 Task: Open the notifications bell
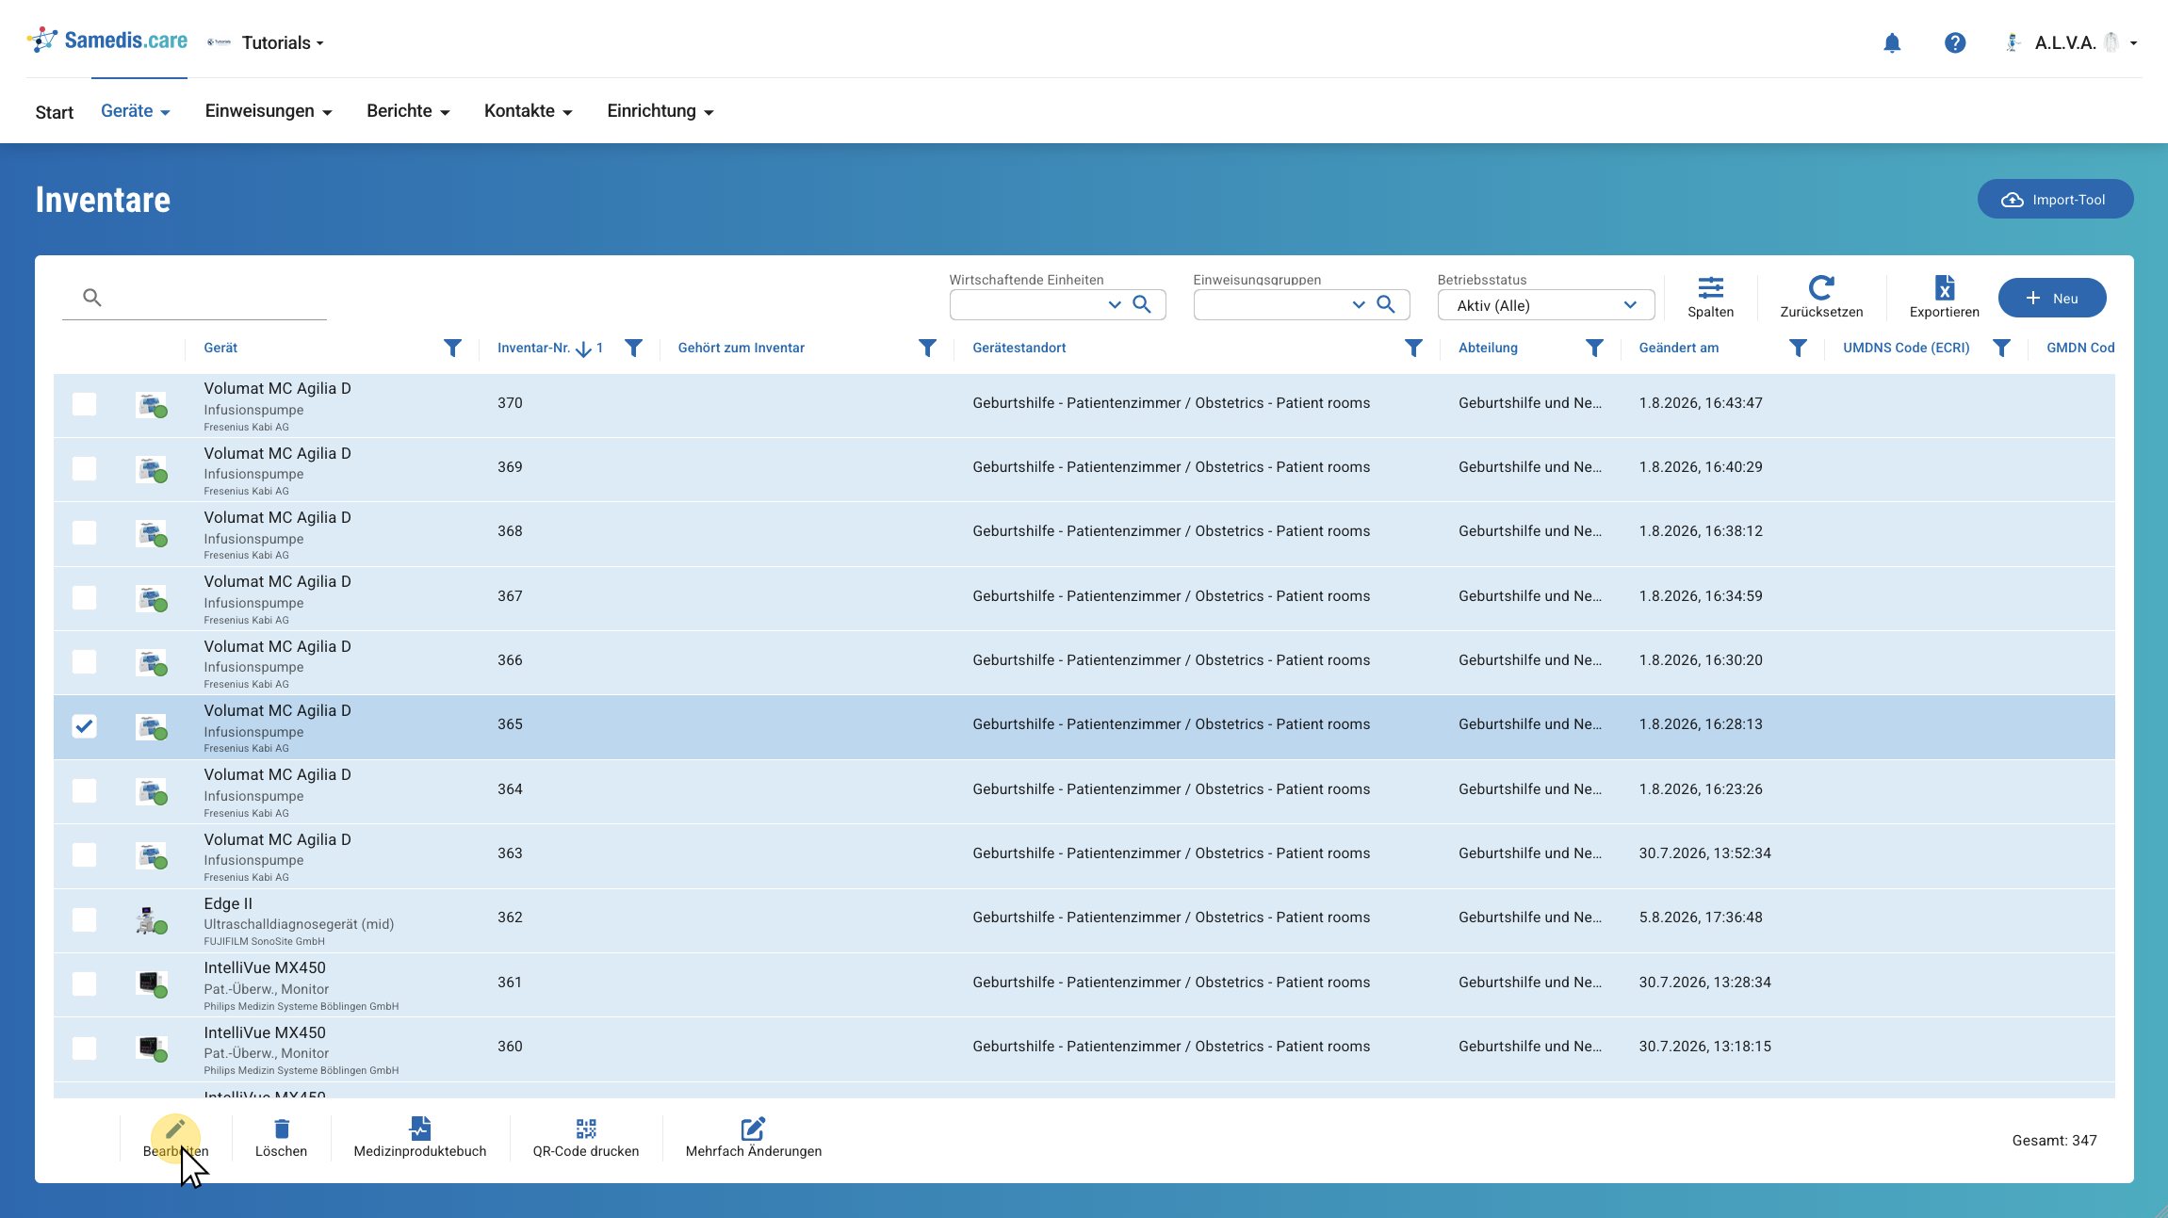coord(1892,43)
